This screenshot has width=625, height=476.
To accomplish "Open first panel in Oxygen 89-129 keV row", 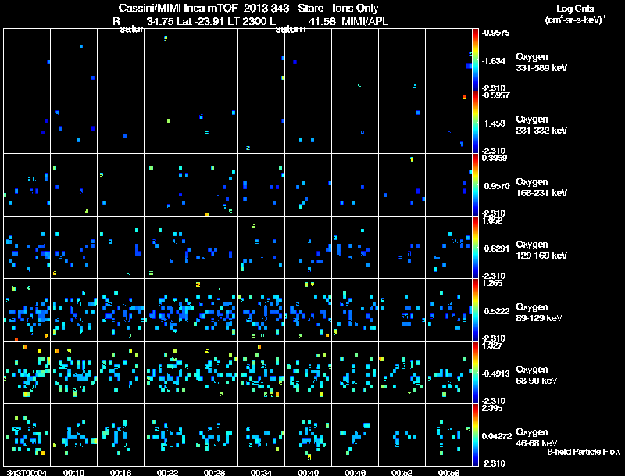I will point(27,310).
